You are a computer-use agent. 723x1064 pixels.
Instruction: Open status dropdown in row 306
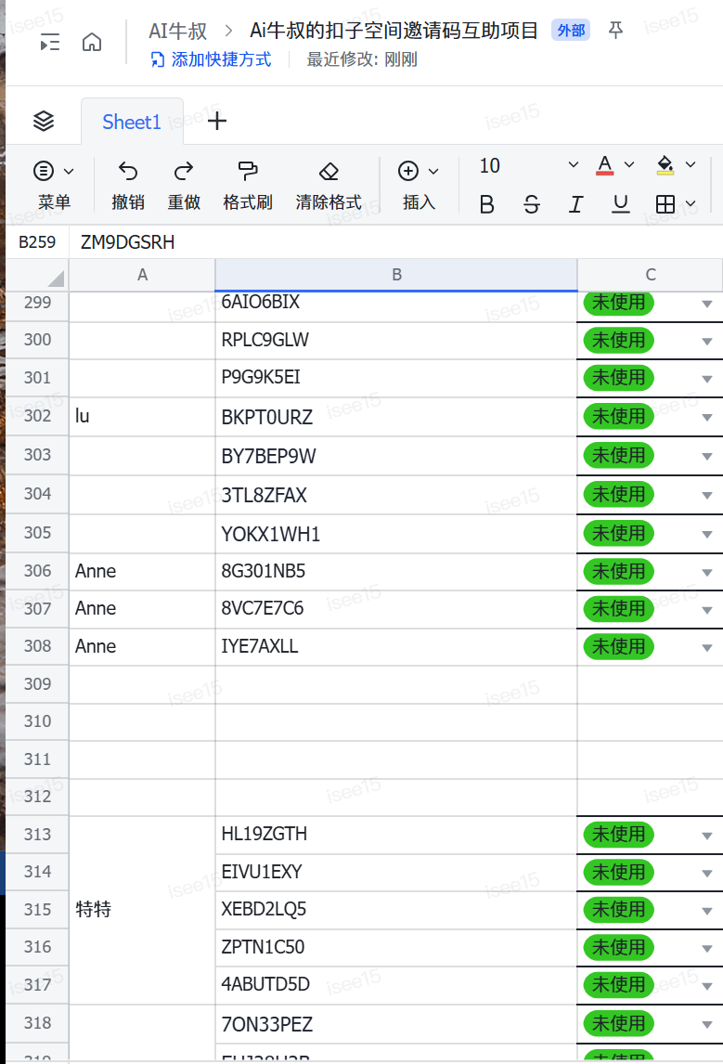coord(706,573)
